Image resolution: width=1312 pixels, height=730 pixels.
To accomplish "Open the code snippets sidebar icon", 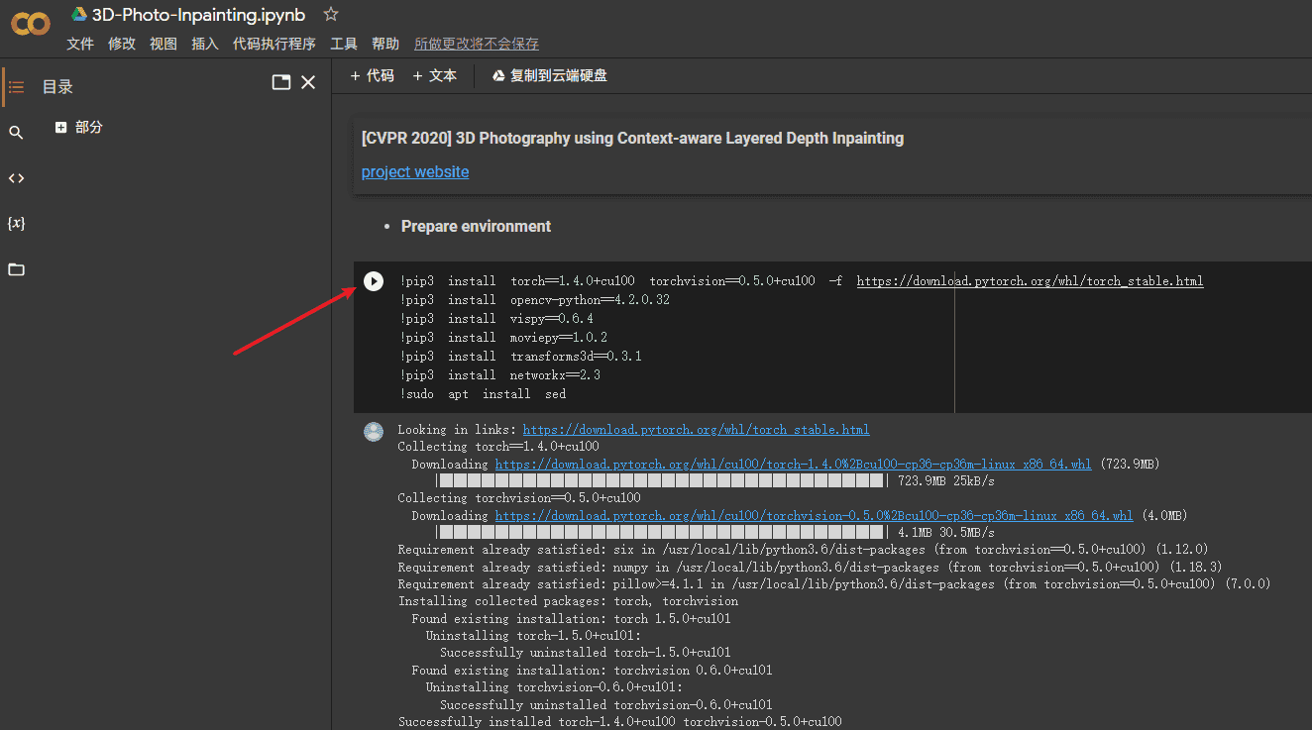I will 16,178.
